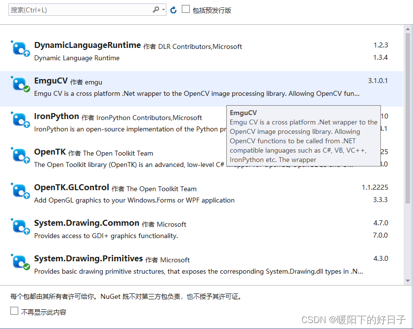
Task: Click the IronPython description line
Action: point(130,129)
